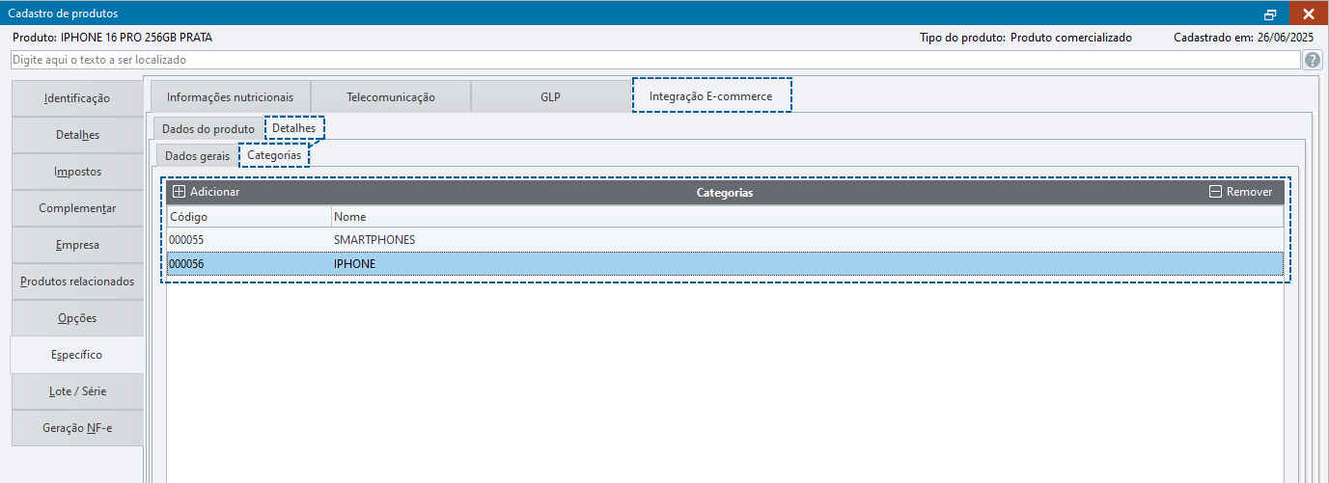Open the Detalhes side tab

(x=77, y=135)
